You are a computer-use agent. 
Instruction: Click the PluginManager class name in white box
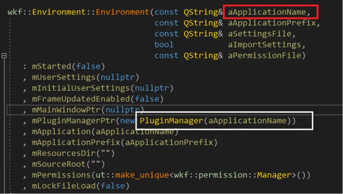coord(171,121)
